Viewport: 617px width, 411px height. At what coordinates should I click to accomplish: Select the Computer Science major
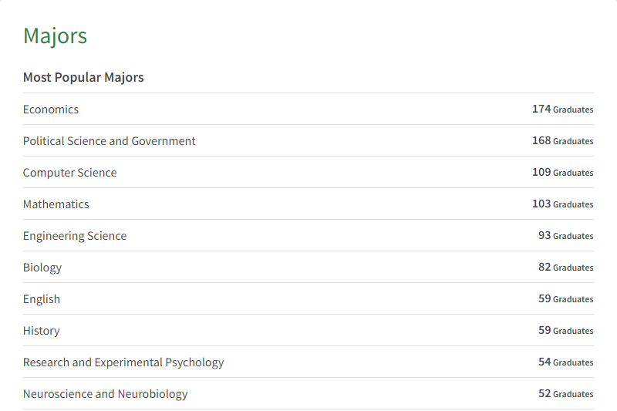coord(69,173)
